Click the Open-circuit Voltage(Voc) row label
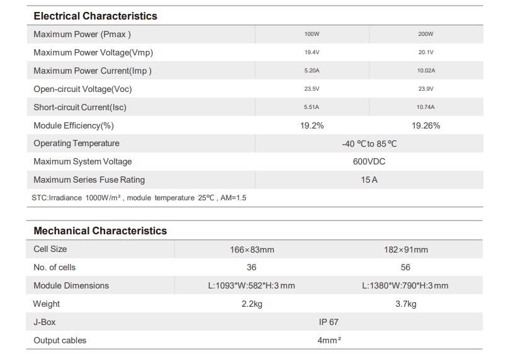This screenshot has height=354, width=508. [x=82, y=89]
